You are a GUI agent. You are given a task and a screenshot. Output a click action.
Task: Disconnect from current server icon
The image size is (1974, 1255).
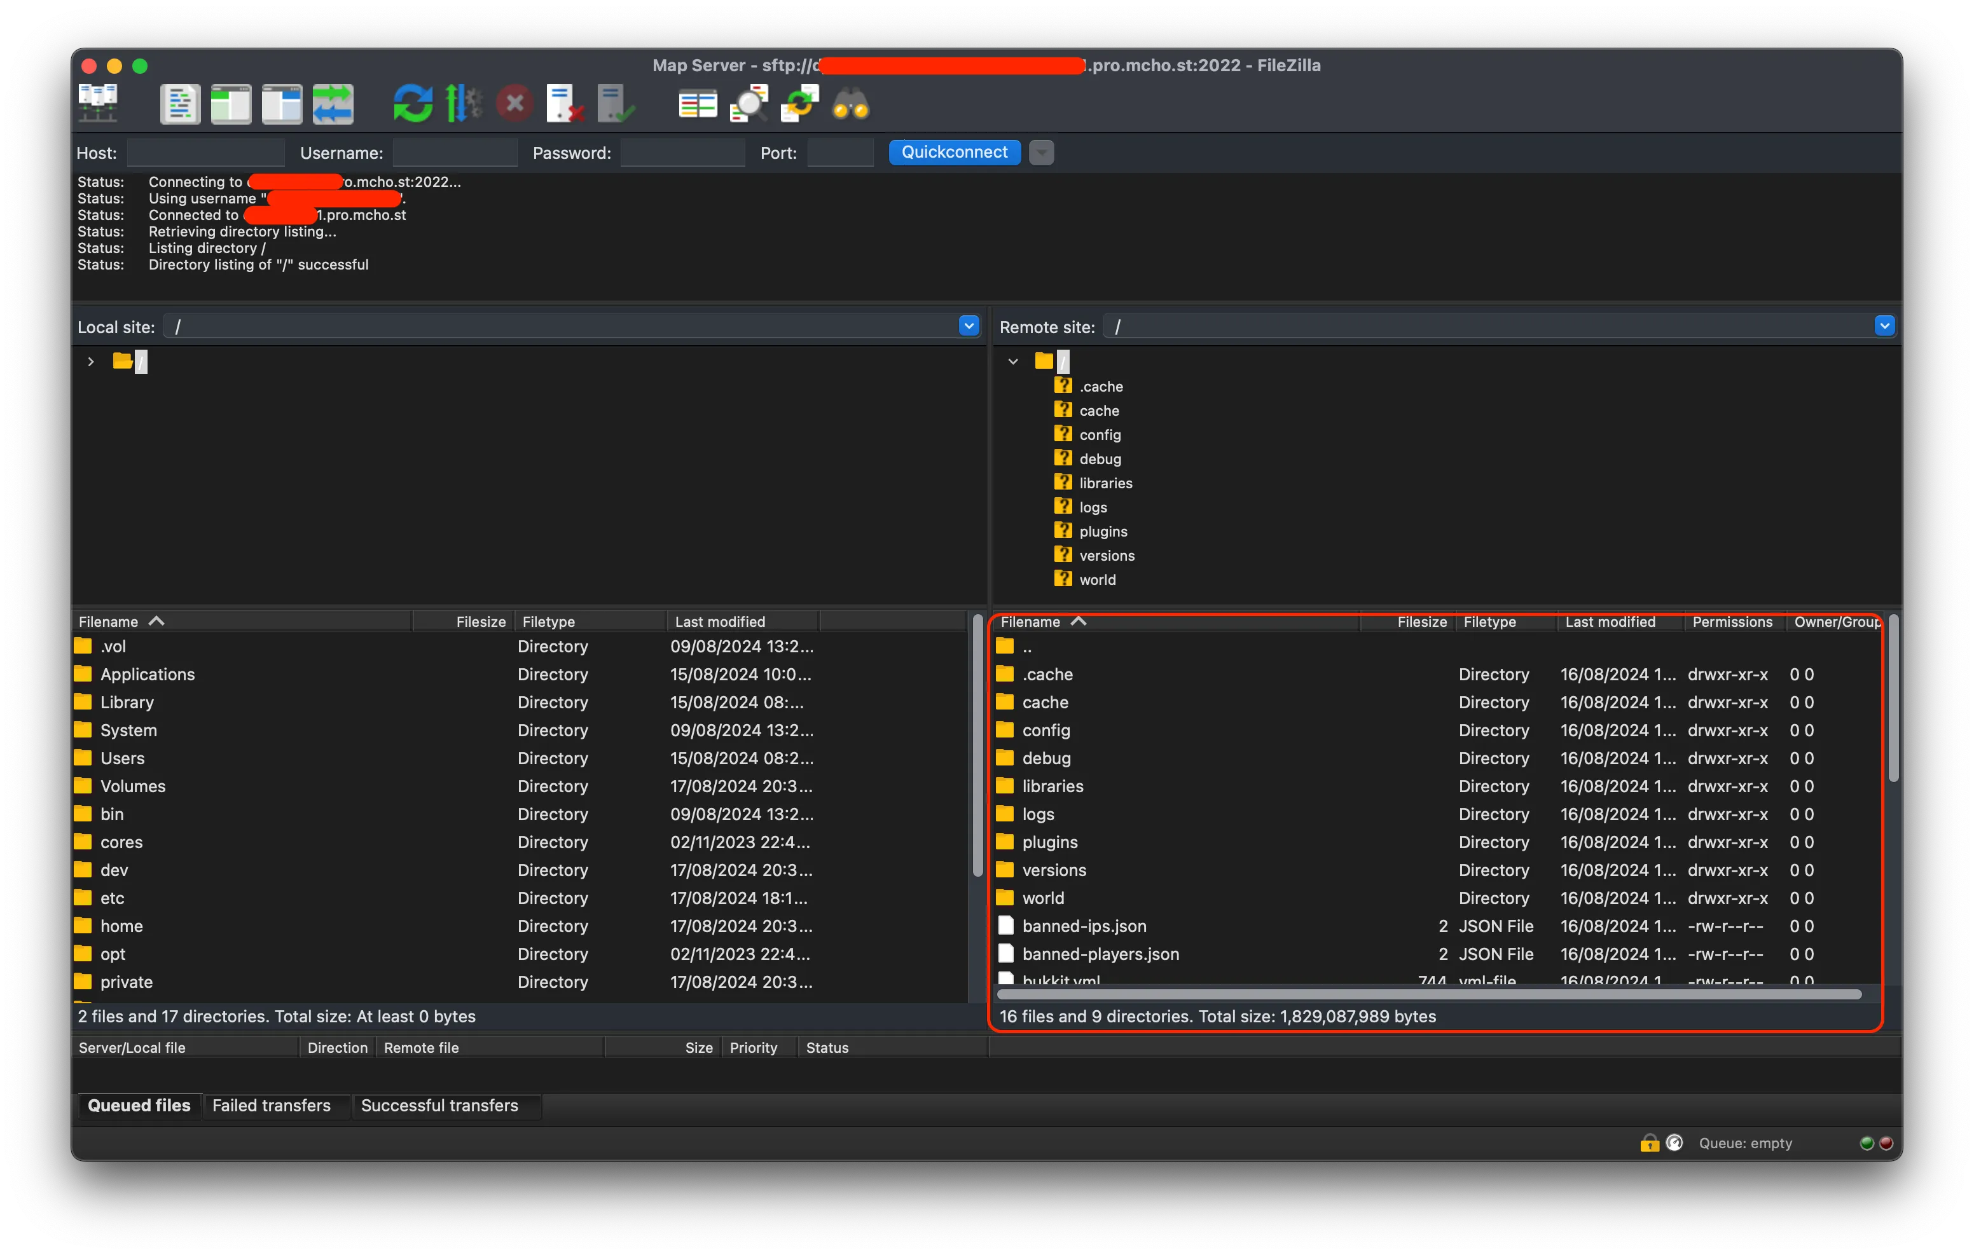(565, 103)
